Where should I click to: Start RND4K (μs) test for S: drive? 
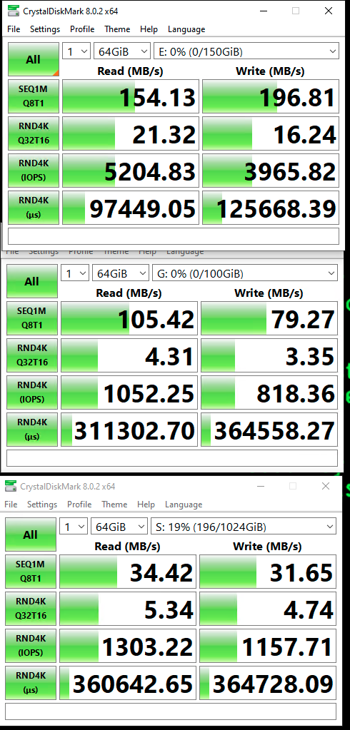(30, 683)
